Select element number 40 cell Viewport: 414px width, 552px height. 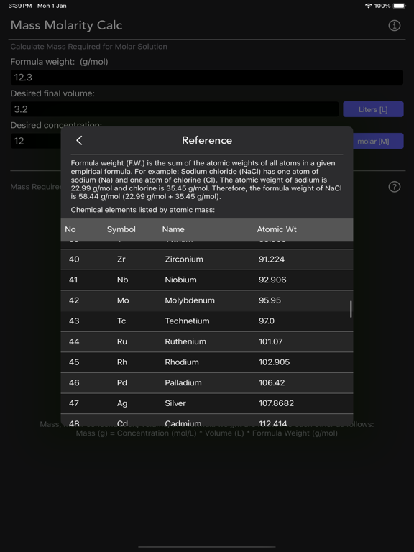pos(74,259)
